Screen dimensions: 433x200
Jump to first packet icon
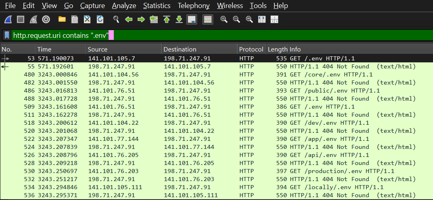coord(167,20)
